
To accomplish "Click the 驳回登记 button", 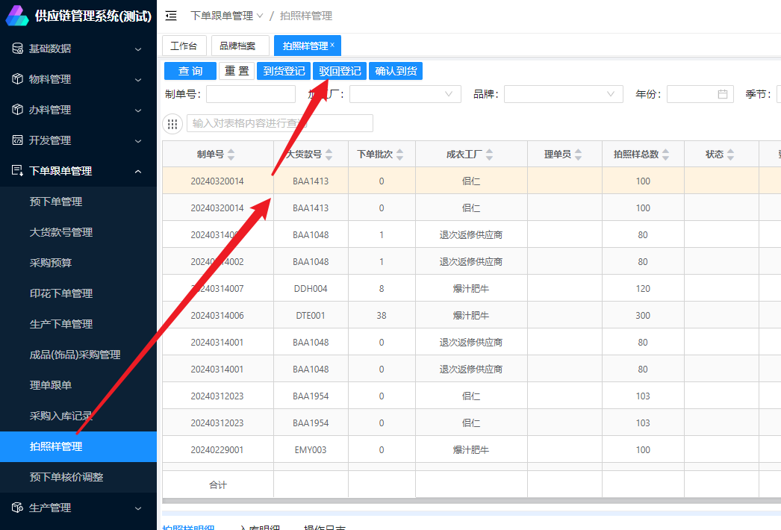I will click(340, 71).
